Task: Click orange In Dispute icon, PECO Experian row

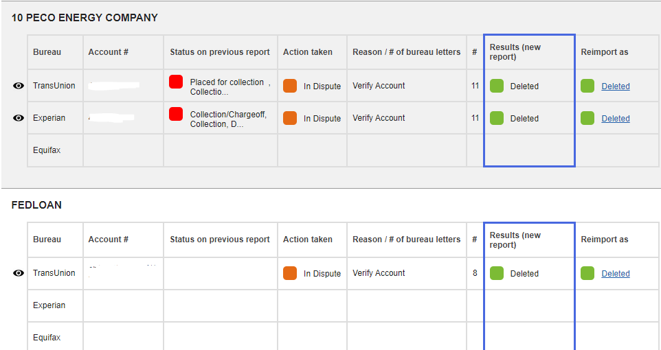Action: [290, 118]
